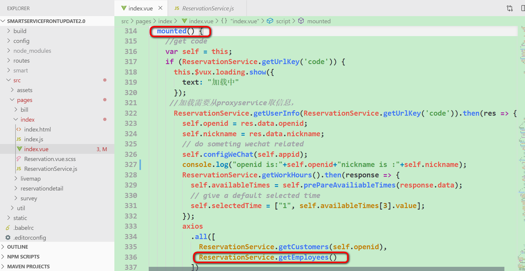This screenshot has height=271, width=525.
Task: Click the Vue icon beside index.vue in explorer
Action: coord(19,149)
